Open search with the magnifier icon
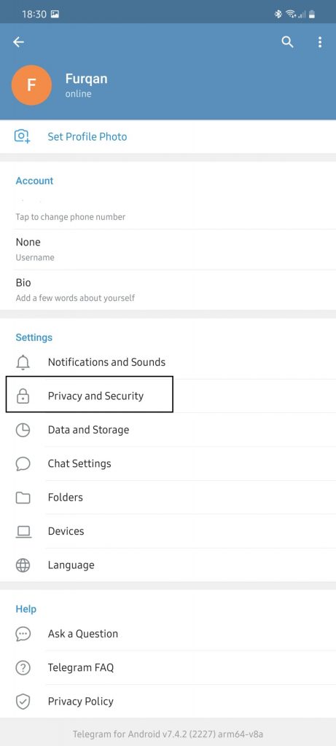Viewport: 336px width, 746px height. pos(287,42)
